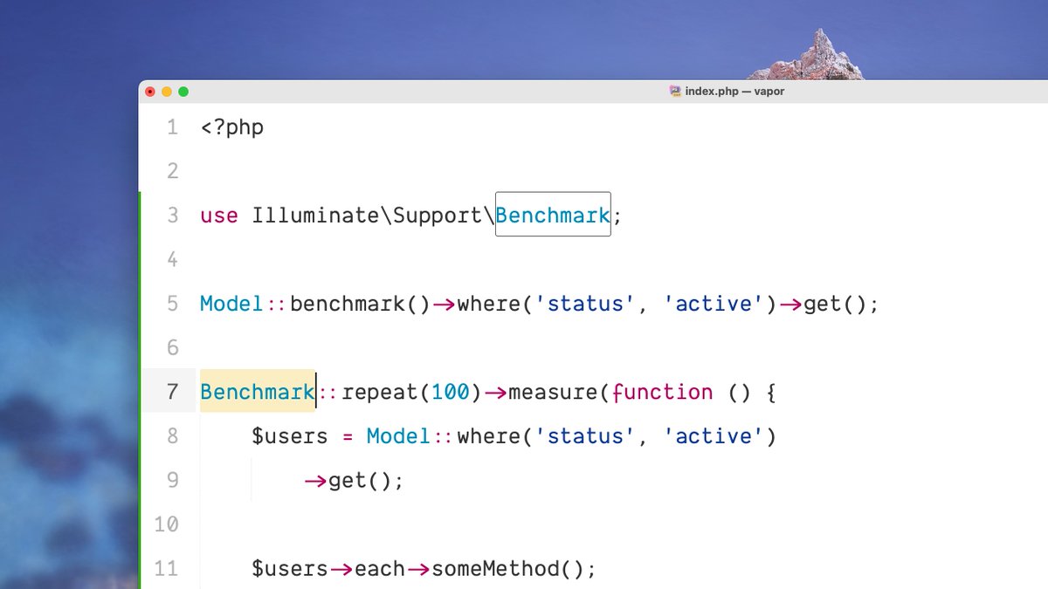1048x589 pixels.
Task: Maximize the editor with green button
Action: [x=183, y=92]
